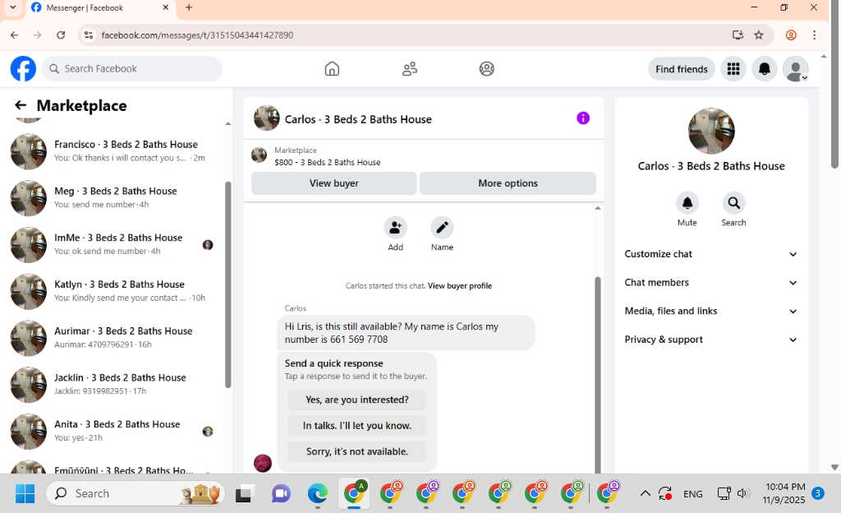Open Meg conversation
Screen dimensions: 841x513
[x=113, y=198]
